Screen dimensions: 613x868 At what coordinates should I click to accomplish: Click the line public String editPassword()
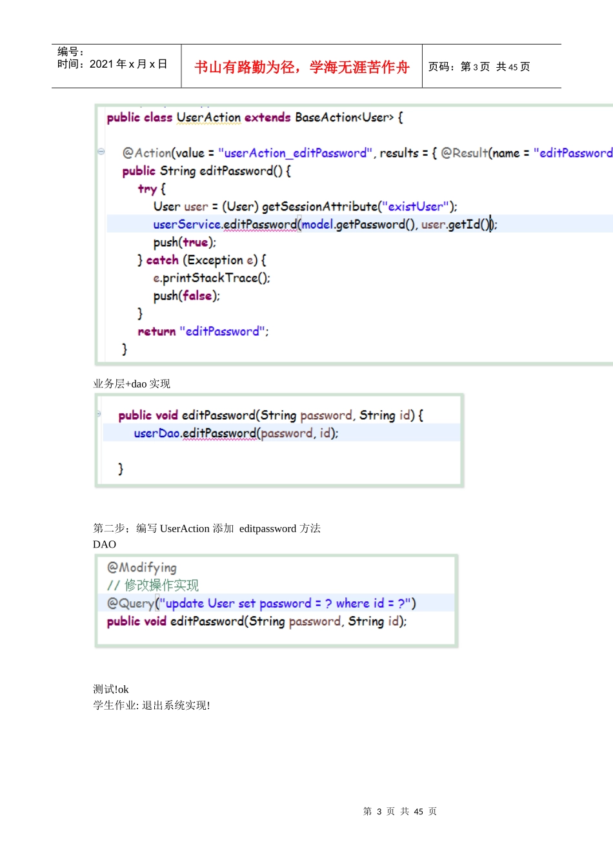206,170
